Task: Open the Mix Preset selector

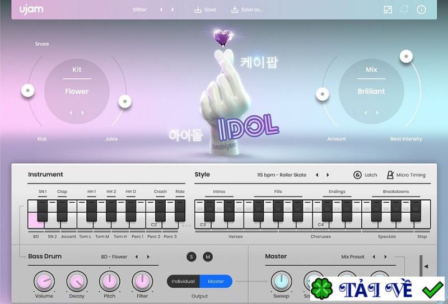Action: pyautogui.click(x=353, y=257)
